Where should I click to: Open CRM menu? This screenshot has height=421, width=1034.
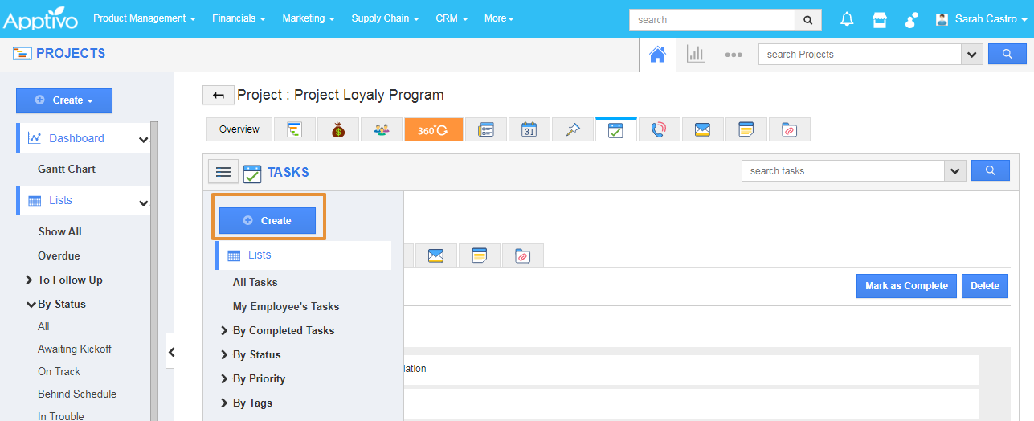tap(452, 18)
